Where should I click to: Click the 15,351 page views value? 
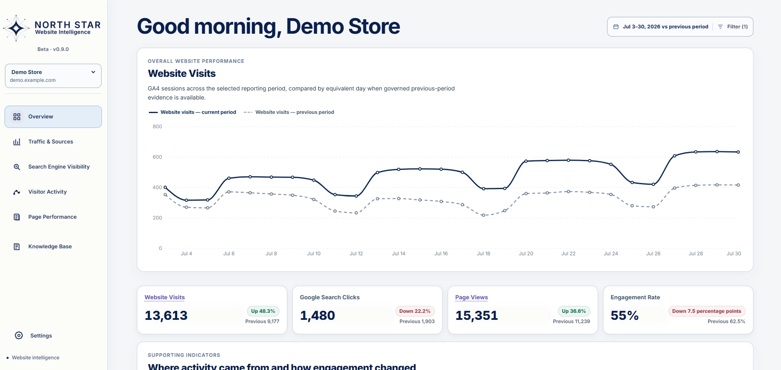pyautogui.click(x=476, y=315)
